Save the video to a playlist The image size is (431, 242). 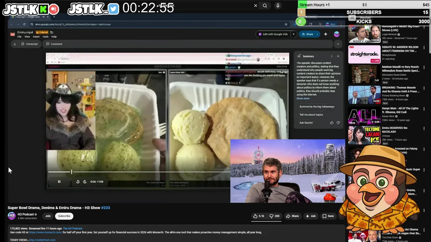coord(328,216)
